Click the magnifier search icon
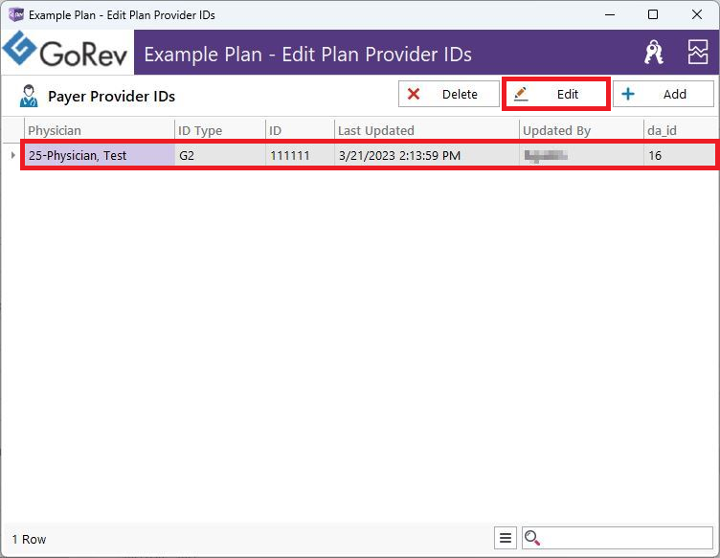Image resolution: width=720 pixels, height=558 pixels. pyautogui.click(x=532, y=538)
